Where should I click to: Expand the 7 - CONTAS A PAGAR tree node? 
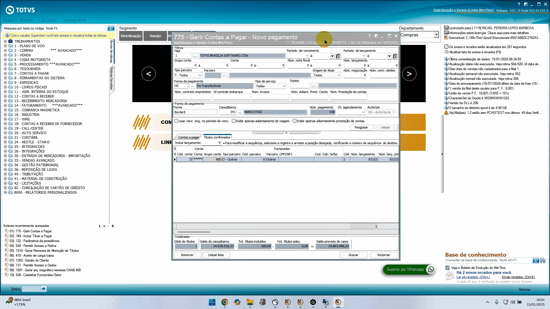(x=5, y=74)
